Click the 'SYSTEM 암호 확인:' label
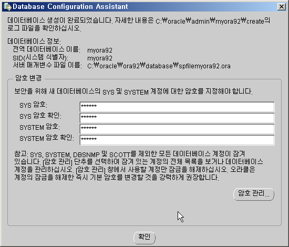 tap(47, 138)
